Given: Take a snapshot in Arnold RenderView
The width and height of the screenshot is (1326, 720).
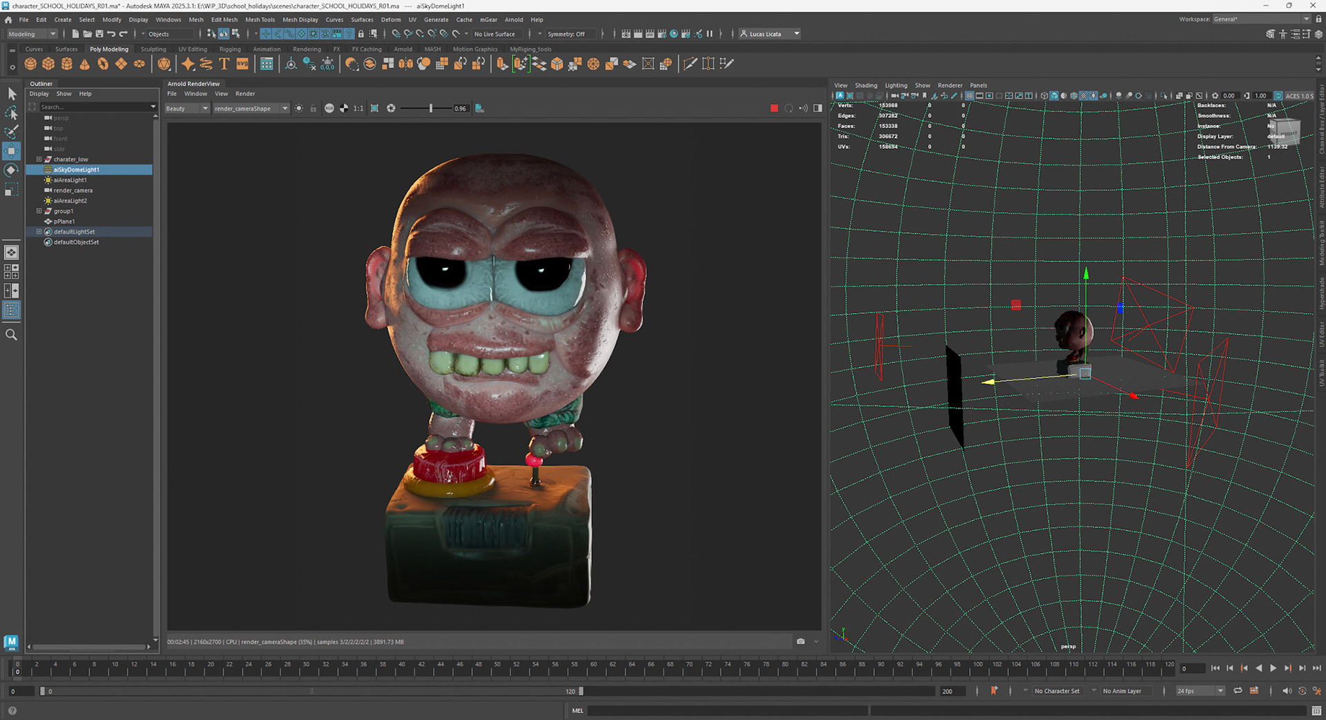Looking at the screenshot, I should [800, 641].
